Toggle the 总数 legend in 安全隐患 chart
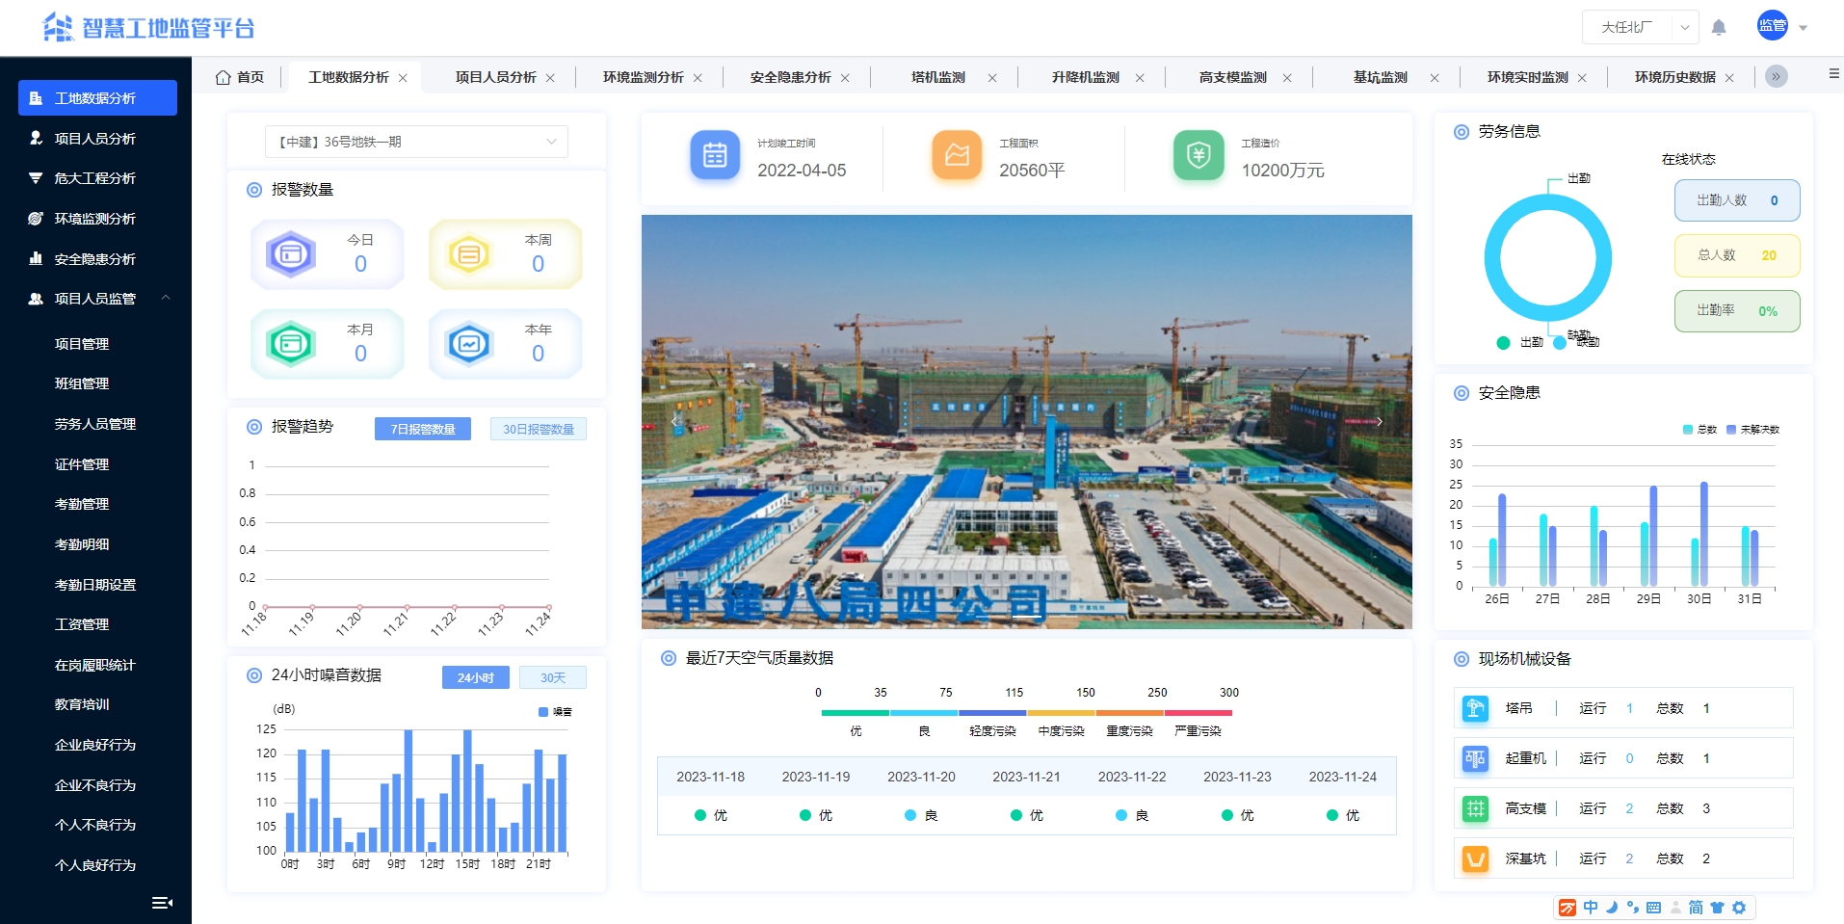This screenshot has width=1844, height=924. [x=1699, y=430]
